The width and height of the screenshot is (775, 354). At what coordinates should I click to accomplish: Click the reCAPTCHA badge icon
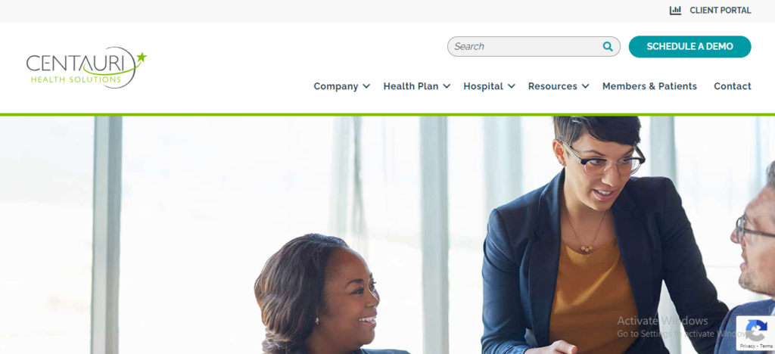[x=756, y=330]
